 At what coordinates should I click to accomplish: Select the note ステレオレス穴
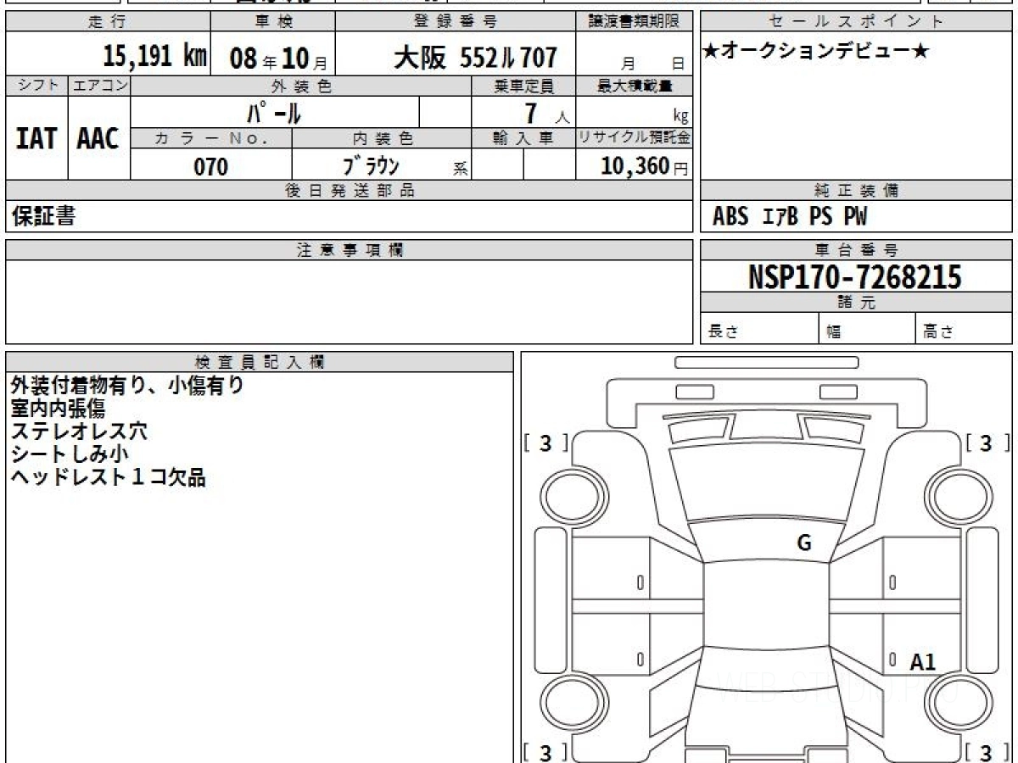click(x=79, y=432)
